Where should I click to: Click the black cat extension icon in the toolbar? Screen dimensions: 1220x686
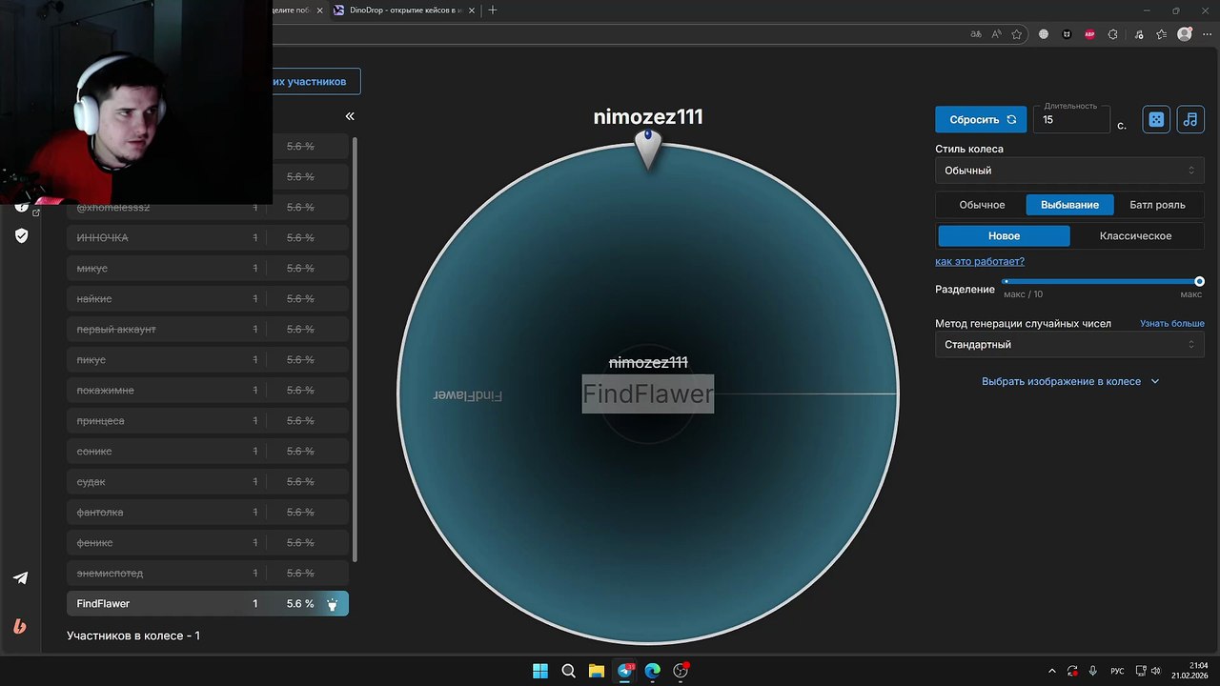click(1067, 34)
